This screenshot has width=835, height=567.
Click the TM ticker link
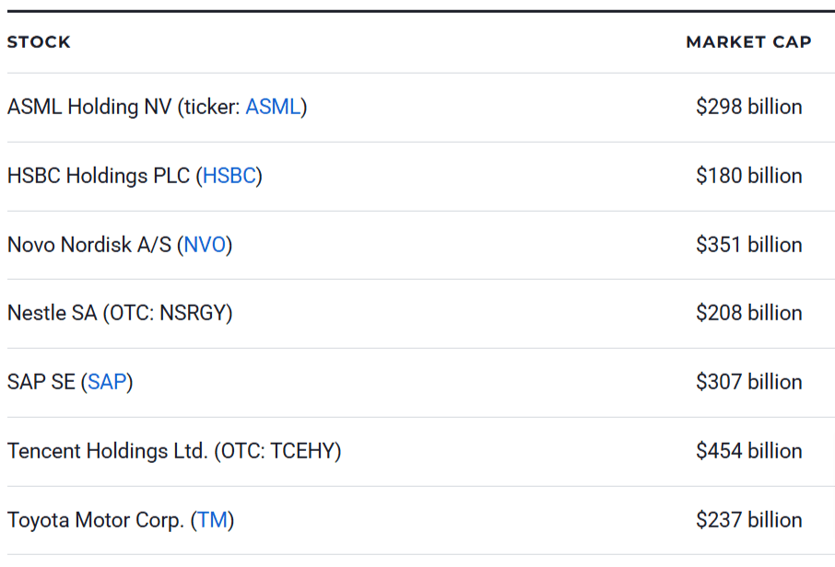click(x=213, y=520)
